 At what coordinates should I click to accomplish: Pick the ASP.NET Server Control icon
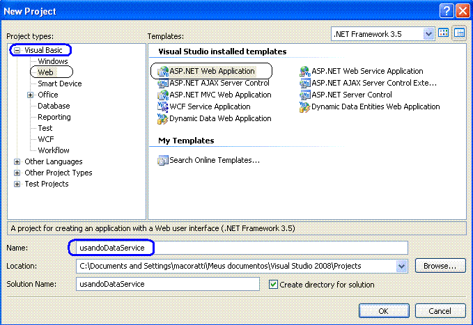coord(305,95)
